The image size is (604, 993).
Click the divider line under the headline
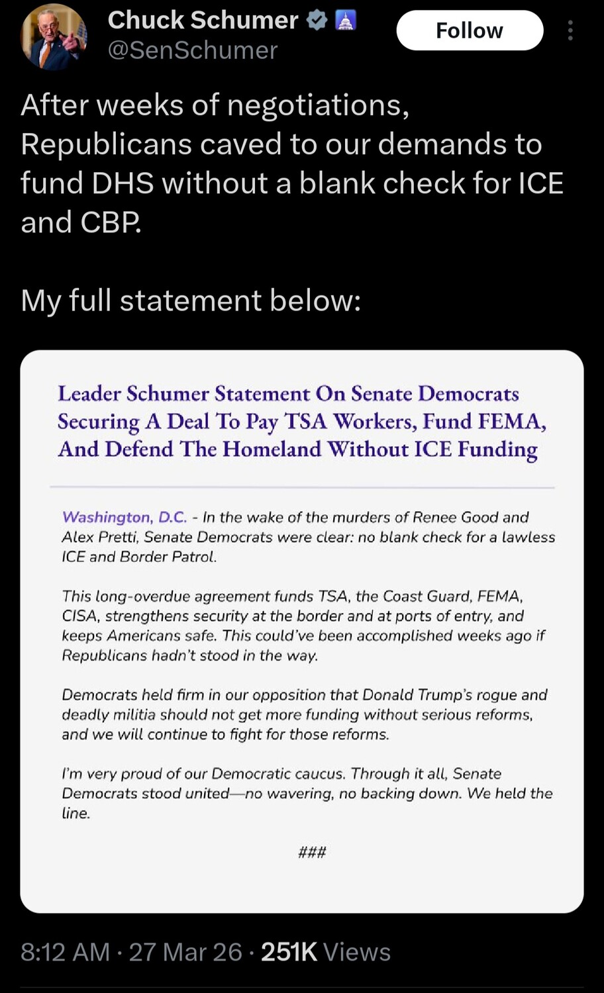pyautogui.click(x=302, y=487)
